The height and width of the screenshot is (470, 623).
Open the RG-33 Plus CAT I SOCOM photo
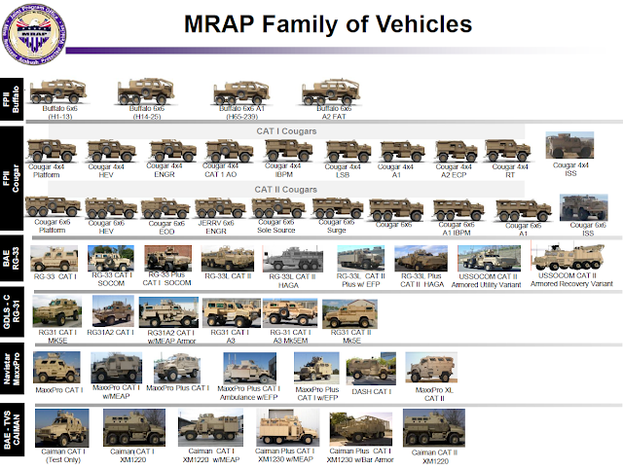coord(168,258)
